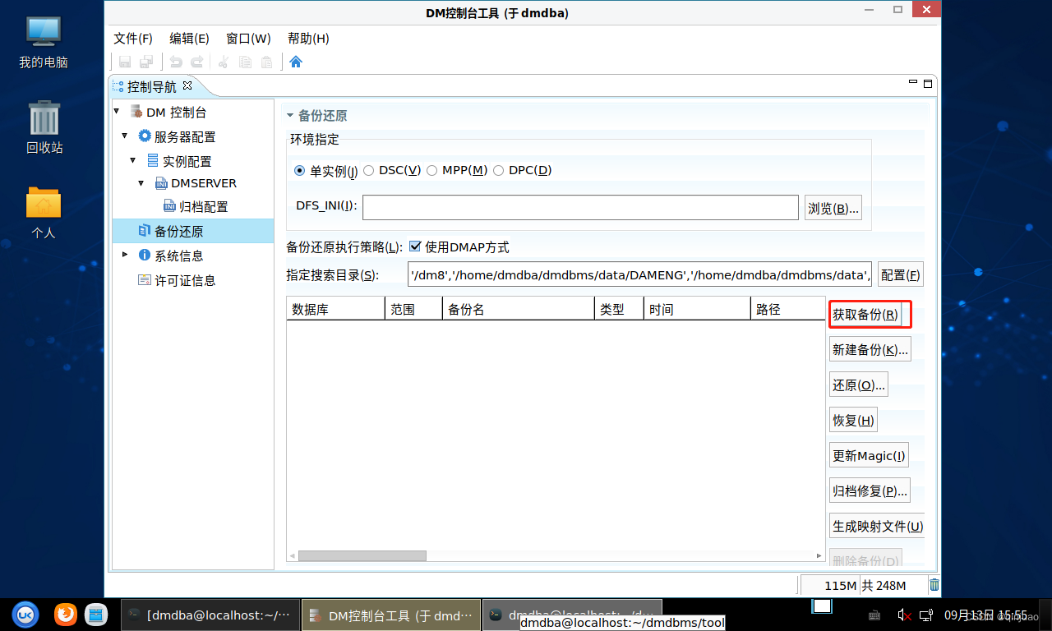Click the 备份名 column header
Image resolution: width=1052 pixels, height=631 pixels.
click(518, 309)
